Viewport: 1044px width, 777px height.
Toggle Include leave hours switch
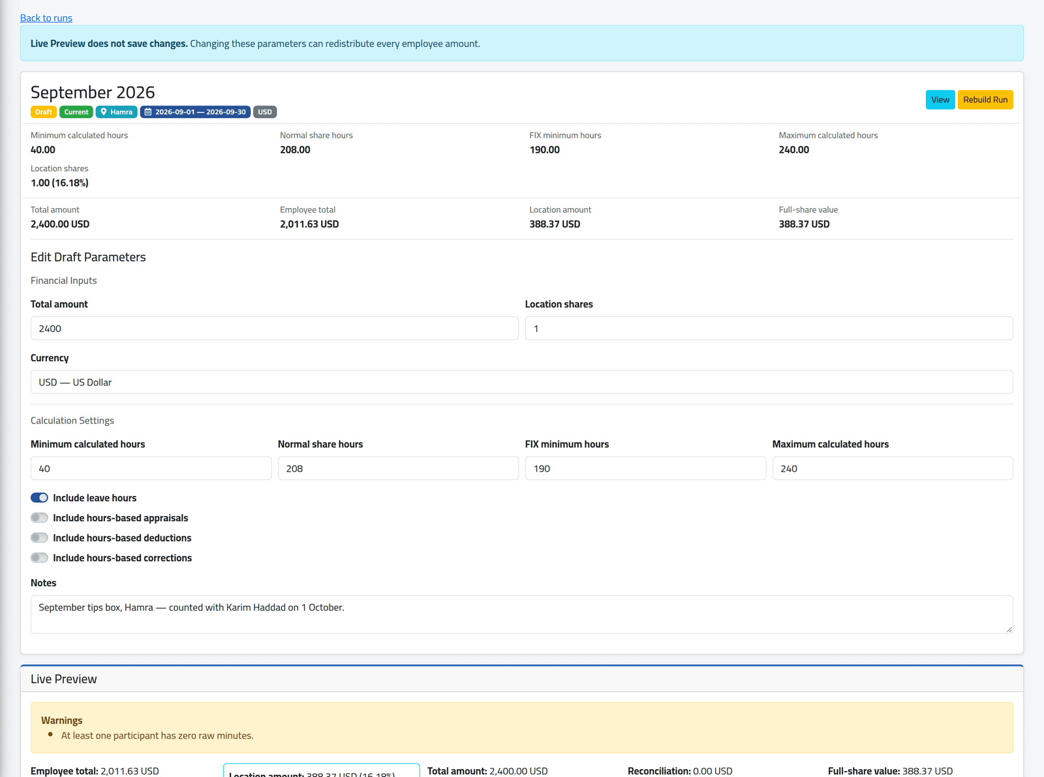[x=39, y=498]
